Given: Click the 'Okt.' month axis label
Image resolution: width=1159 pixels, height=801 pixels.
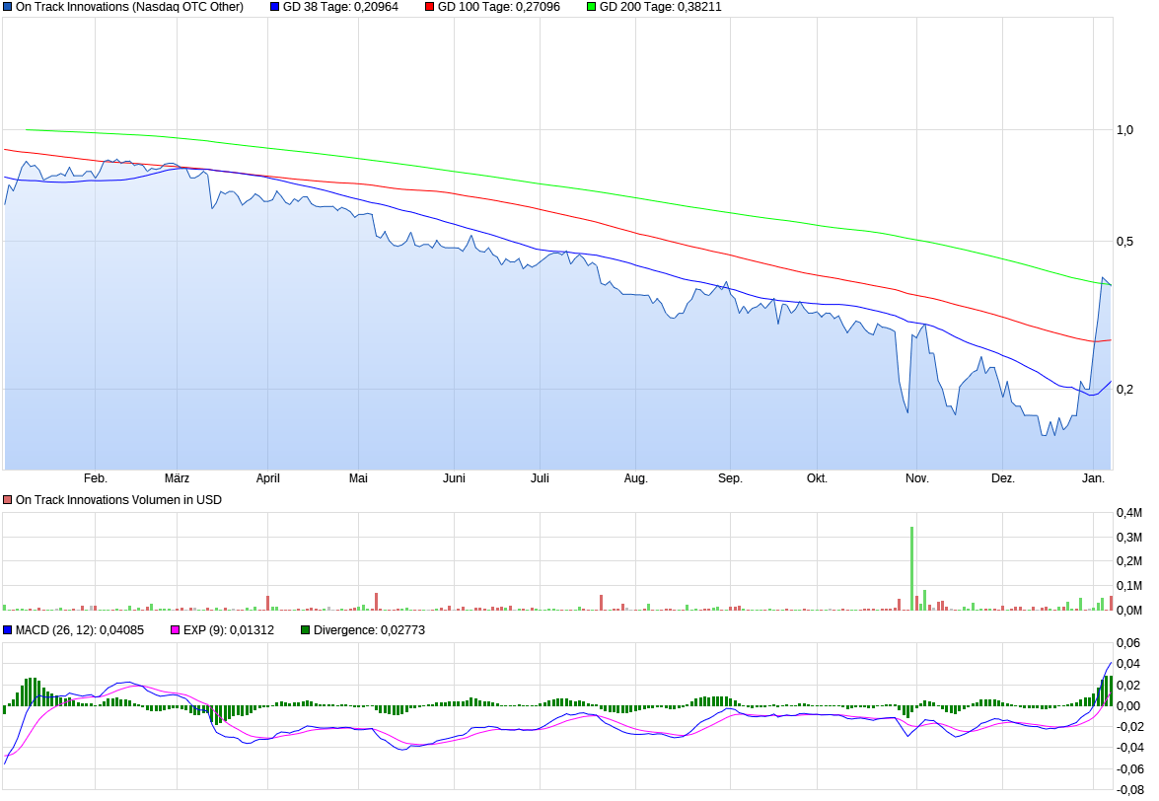Looking at the screenshot, I should point(817,478).
